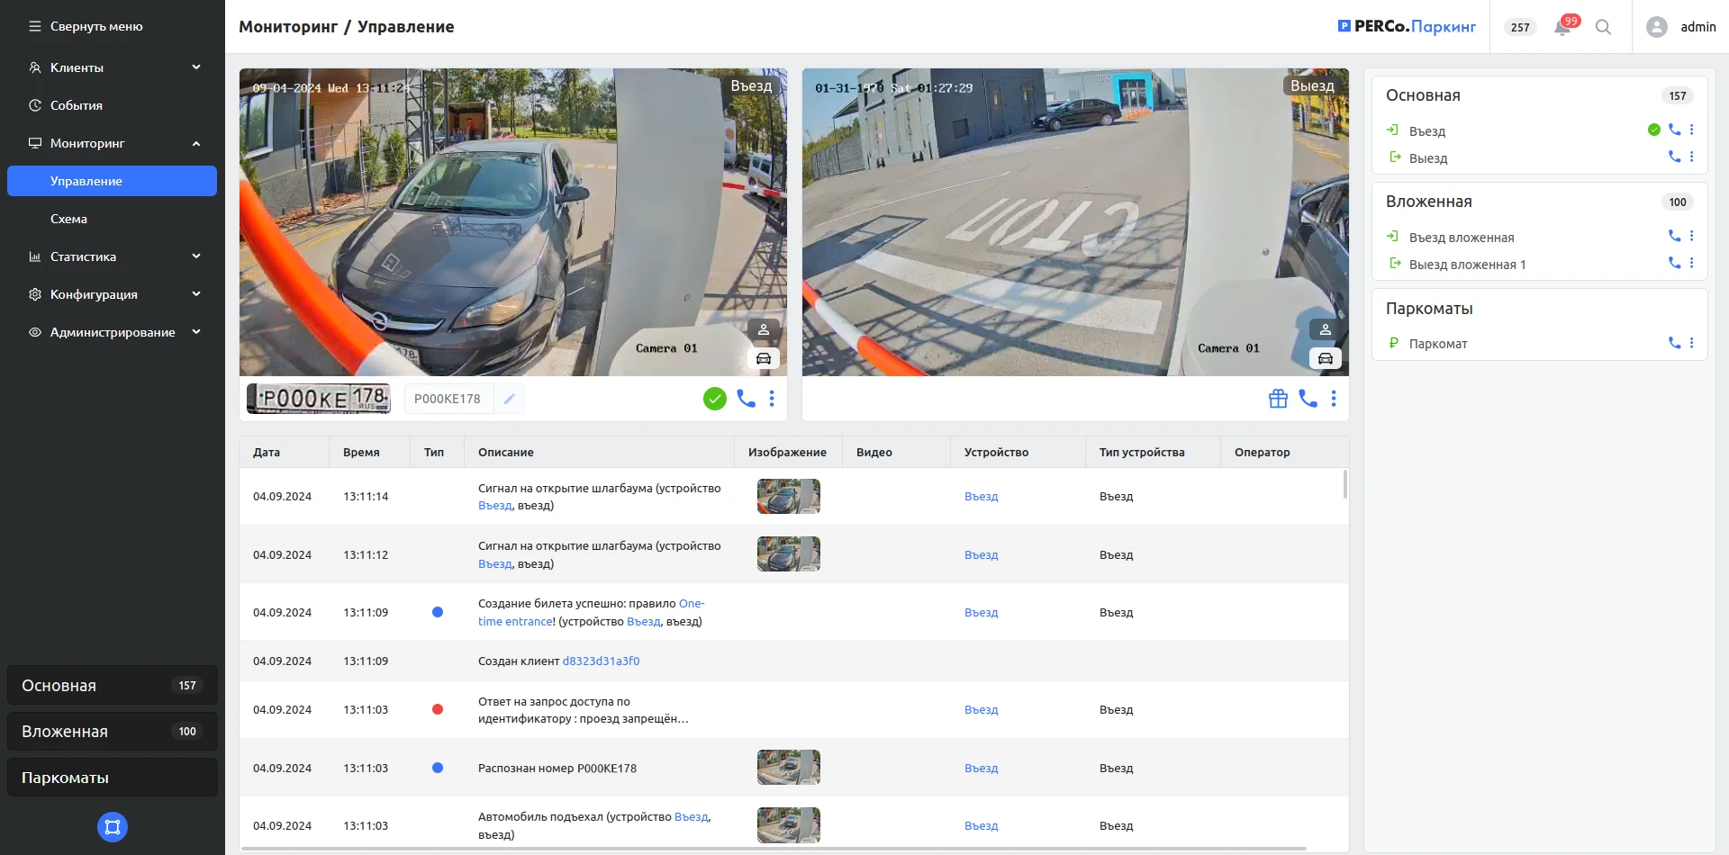
Task: Open client link d8323d31a3f0
Action: (601, 661)
